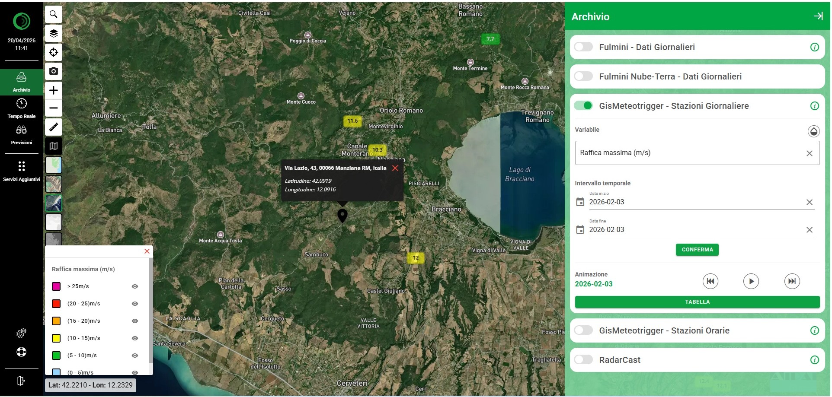The image size is (832, 397).
Task: Click the CONFERMA button
Action: pyautogui.click(x=697, y=250)
